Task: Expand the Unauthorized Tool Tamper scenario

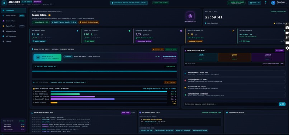Action: point(234,87)
